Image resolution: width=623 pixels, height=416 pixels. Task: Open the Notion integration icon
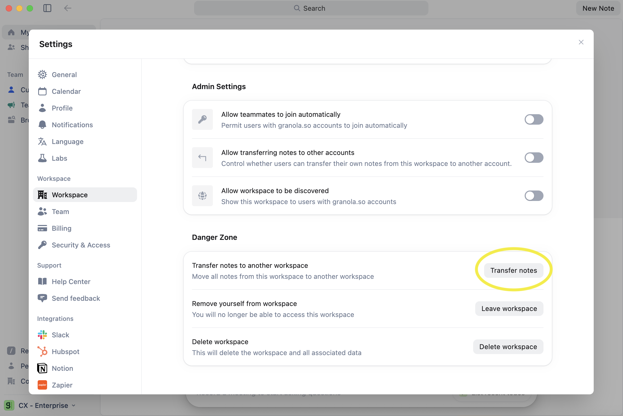(42, 368)
